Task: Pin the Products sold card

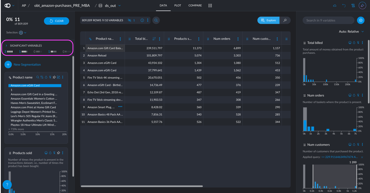Action: point(58,153)
